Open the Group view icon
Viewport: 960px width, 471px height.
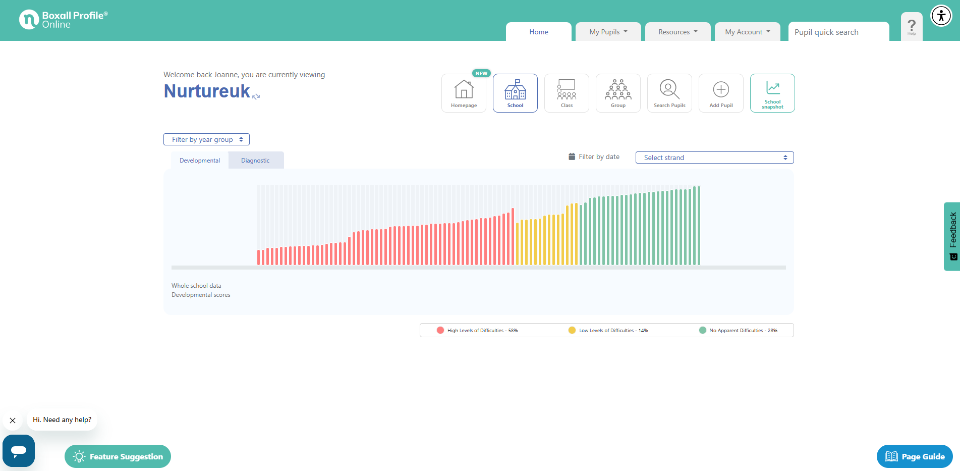pyautogui.click(x=618, y=93)
